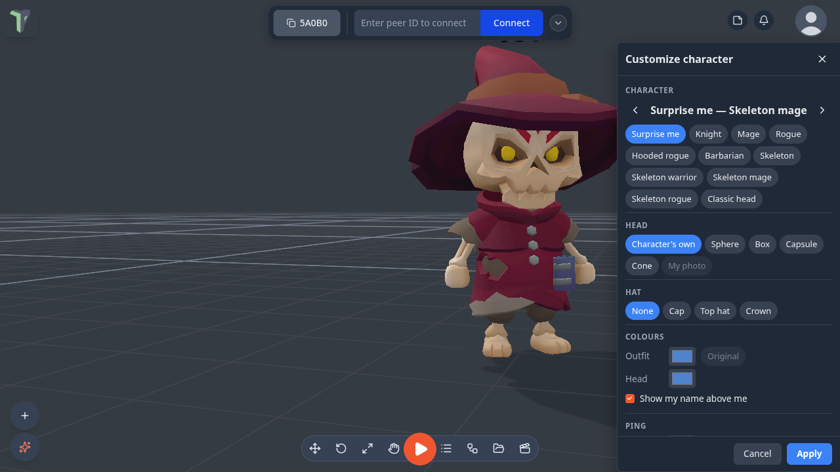Viewport: 840px width, 472px height.
Task: Start playback with the orange play button
Action: (420, 449)
